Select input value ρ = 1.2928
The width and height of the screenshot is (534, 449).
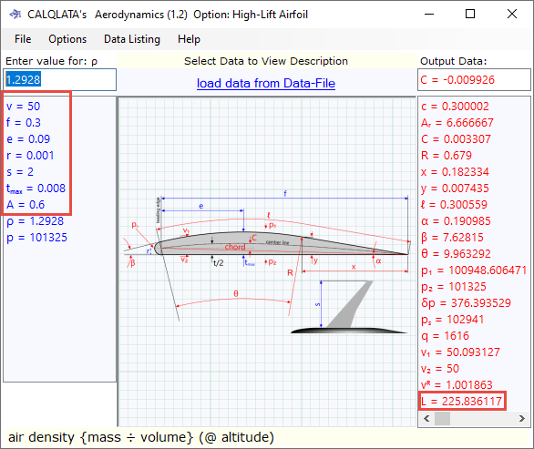tap(35, 221)
